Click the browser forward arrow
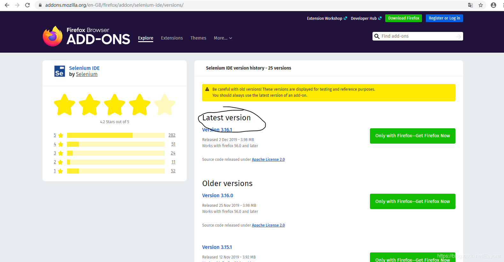Viewport: 504px width, 262px height. coord(17,5)
